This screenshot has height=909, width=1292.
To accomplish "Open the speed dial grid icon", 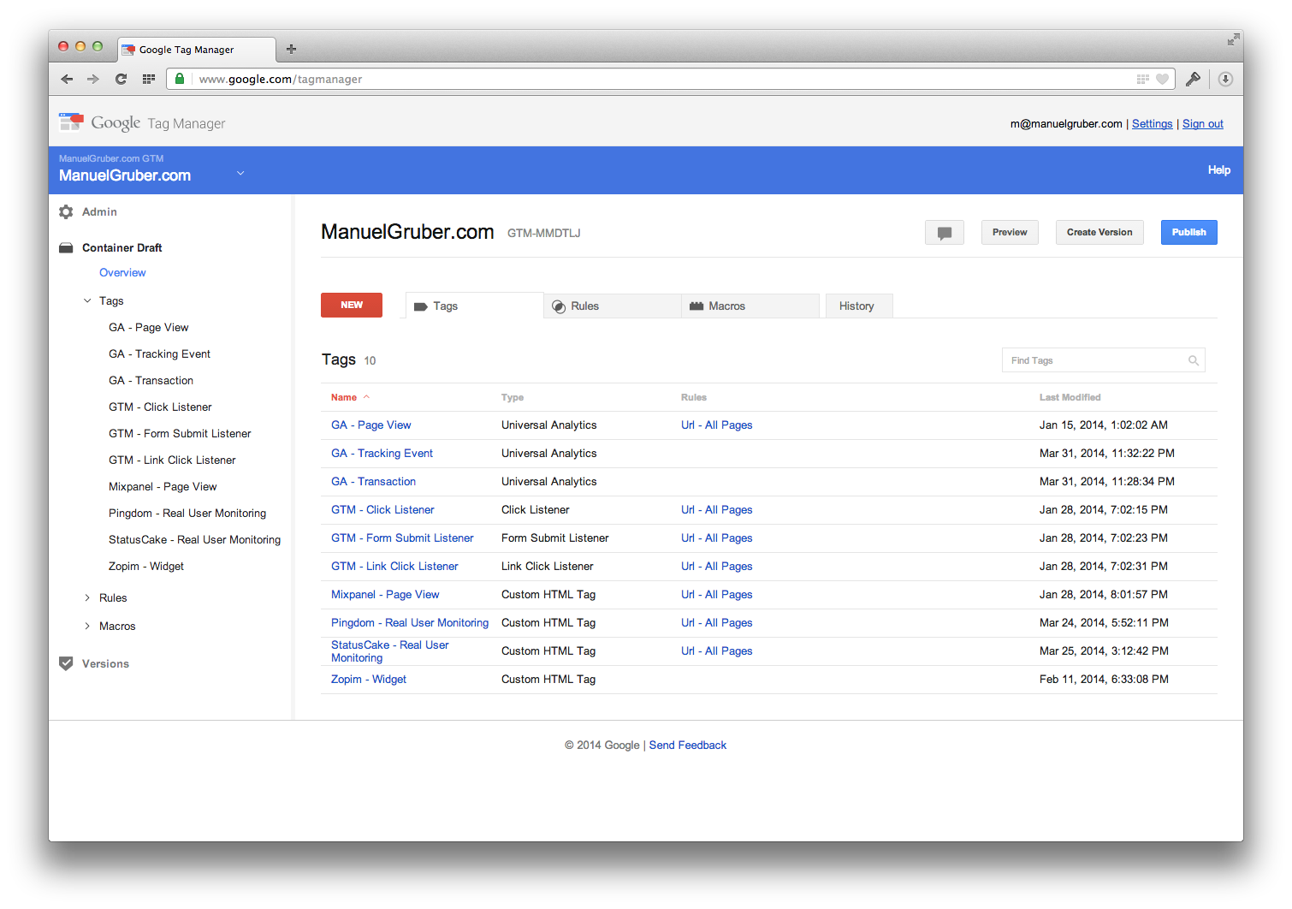I will [148, 79].
